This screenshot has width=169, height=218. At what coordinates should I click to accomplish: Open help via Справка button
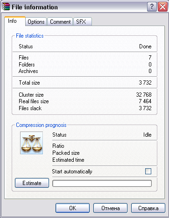pos(148,208)
